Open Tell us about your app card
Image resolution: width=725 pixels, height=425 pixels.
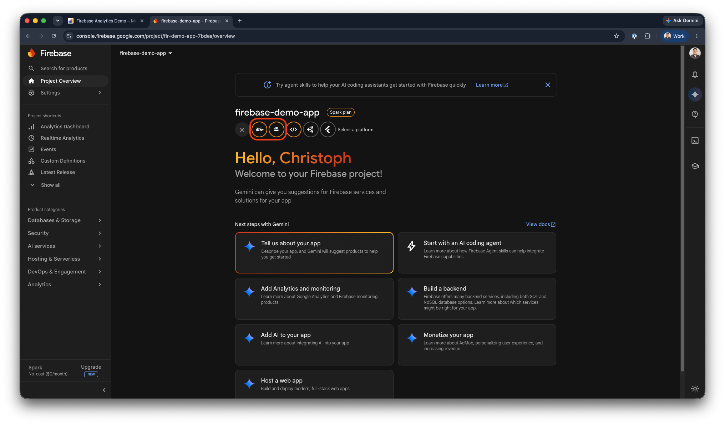click(x=314, y=253)
